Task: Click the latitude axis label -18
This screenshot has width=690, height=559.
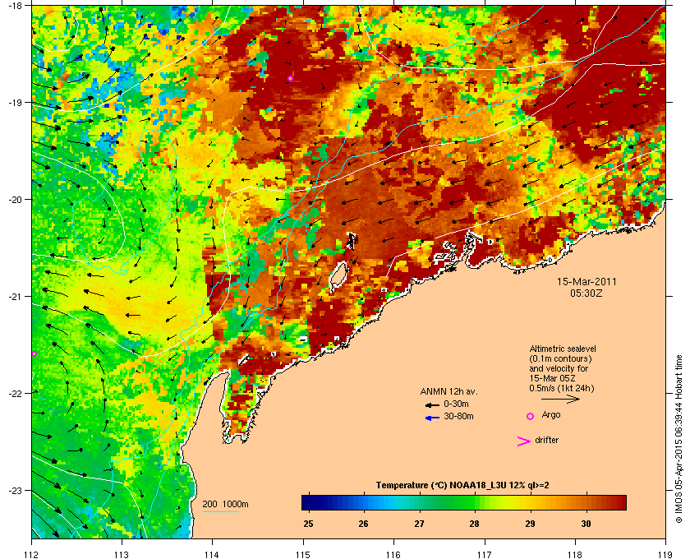Action: click(x=15, y=6)
